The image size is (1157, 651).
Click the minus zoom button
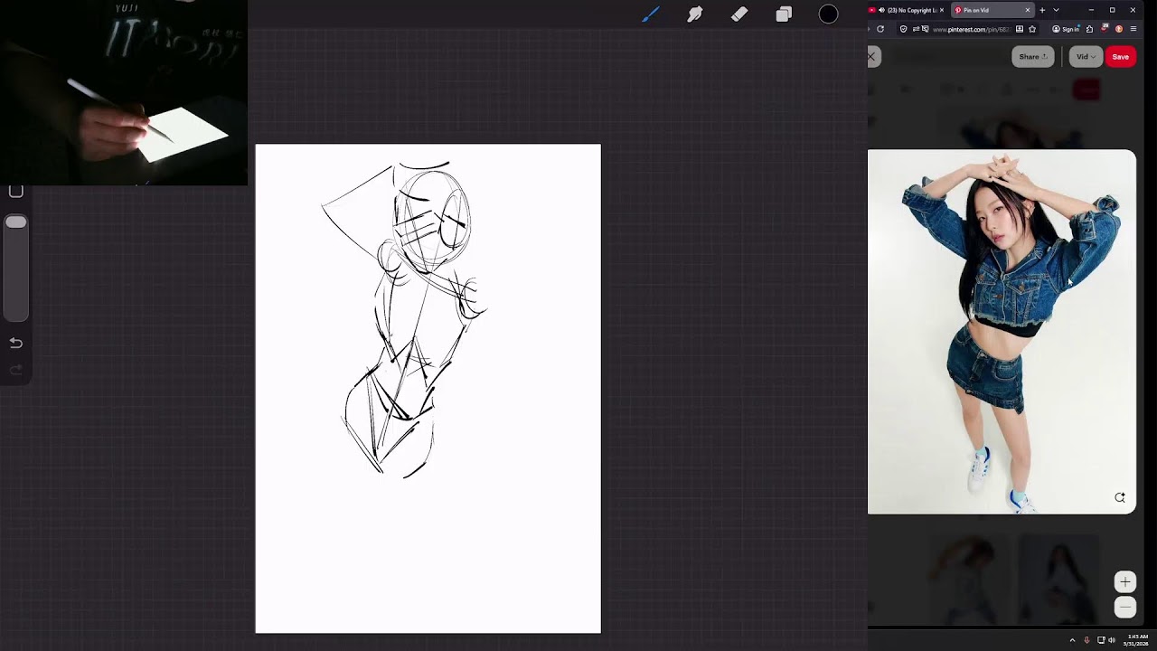tap(1125, 607)
